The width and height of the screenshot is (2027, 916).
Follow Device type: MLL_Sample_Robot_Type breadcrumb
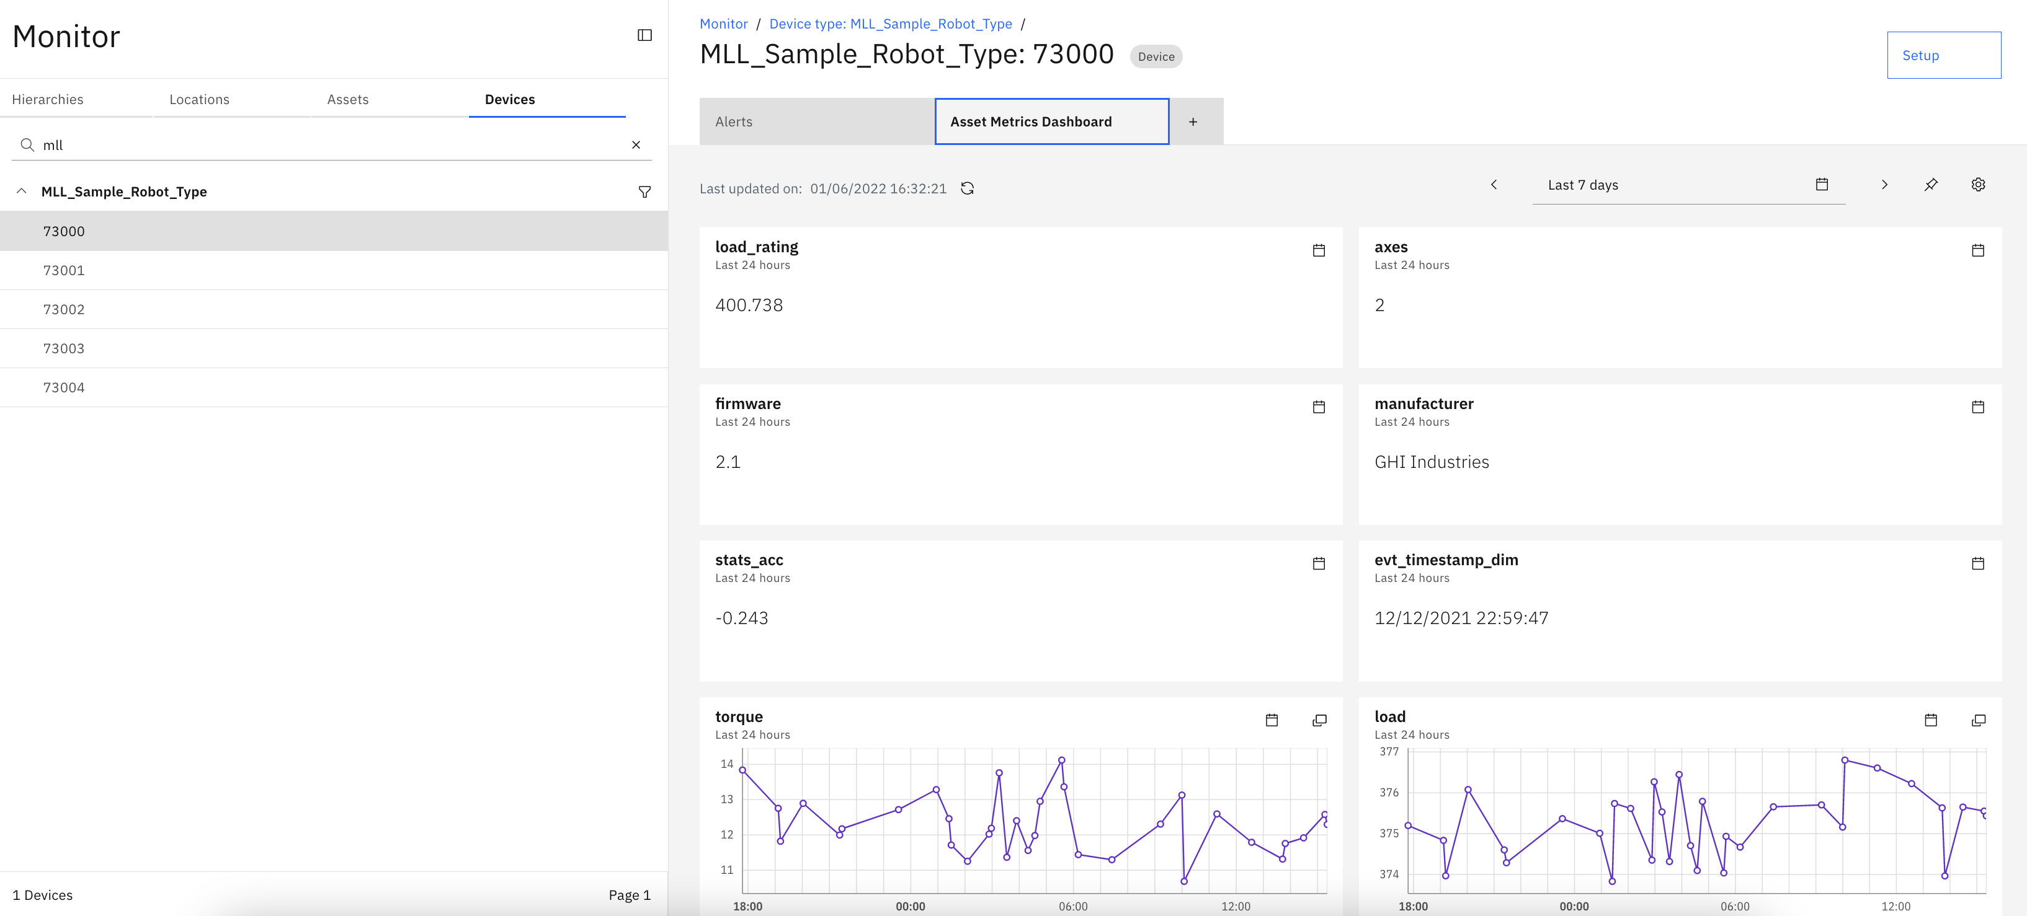[x=890, y=24]
